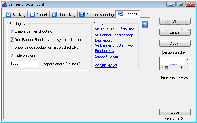Open the Bug report link
Image resolution: width=197 pixels, height=123 pixels.
pos(103,40)
